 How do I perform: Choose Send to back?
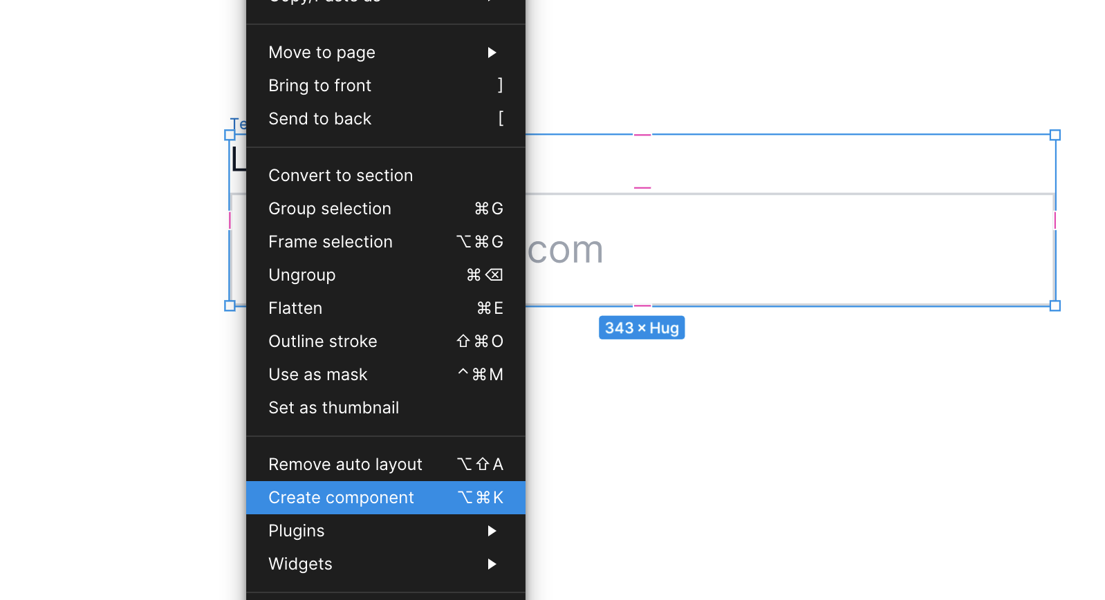(320, 119)
